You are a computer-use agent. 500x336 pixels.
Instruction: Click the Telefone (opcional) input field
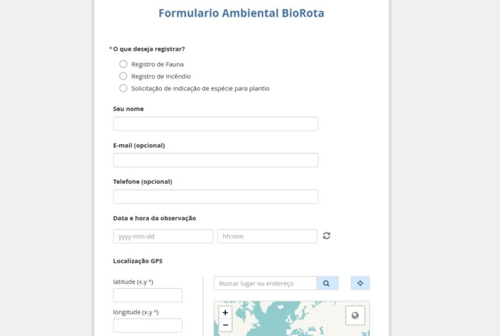(x=215, y=197)
